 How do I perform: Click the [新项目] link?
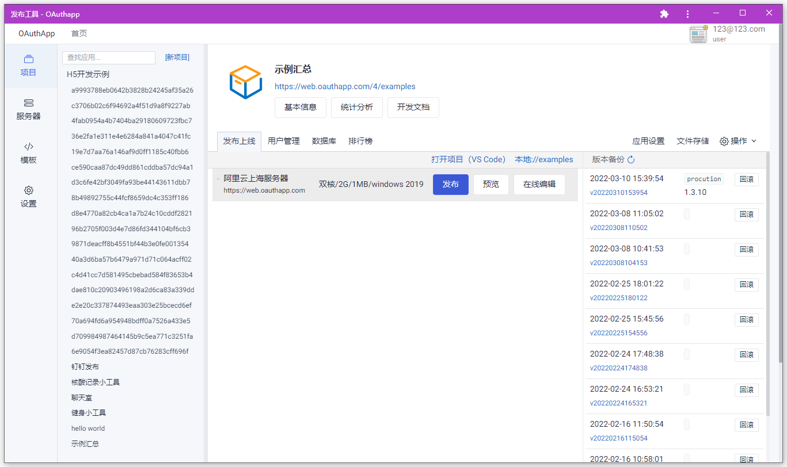(177, 58)
